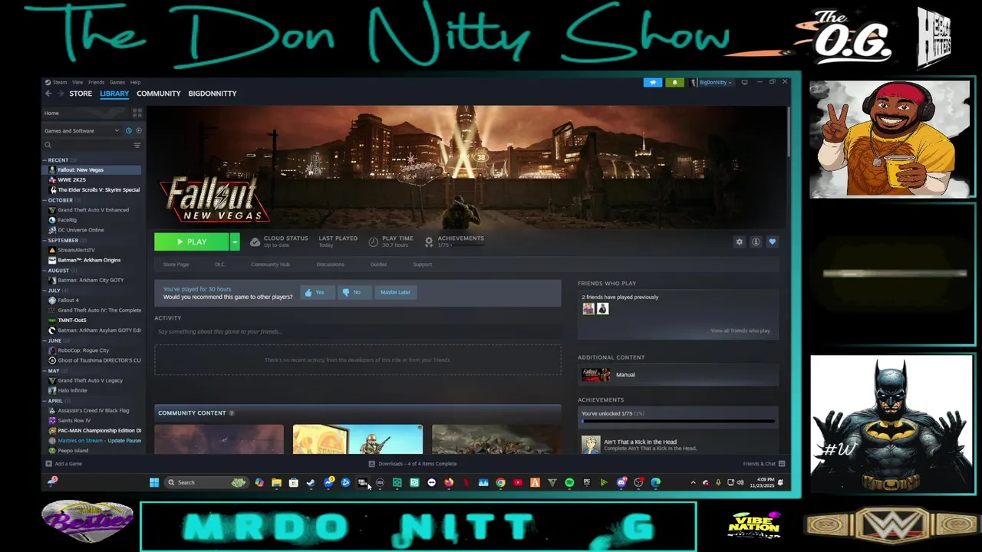Click the Say something activity input field

tap(358, 332)
